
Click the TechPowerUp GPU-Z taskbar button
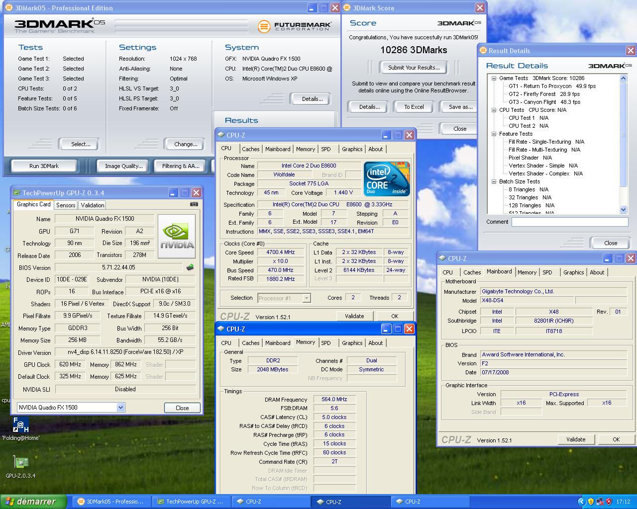pyautogui.click(x=190, y=502)
